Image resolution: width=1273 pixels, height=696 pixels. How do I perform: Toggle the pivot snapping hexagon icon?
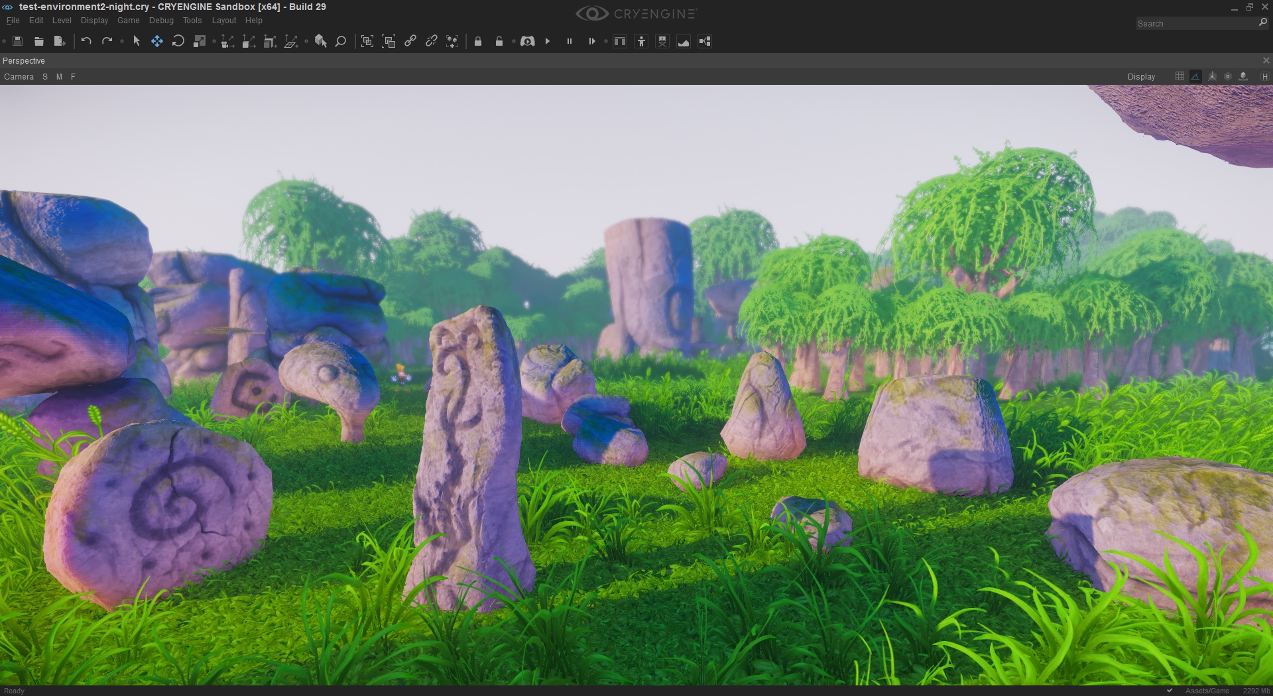pos(1212,76)
